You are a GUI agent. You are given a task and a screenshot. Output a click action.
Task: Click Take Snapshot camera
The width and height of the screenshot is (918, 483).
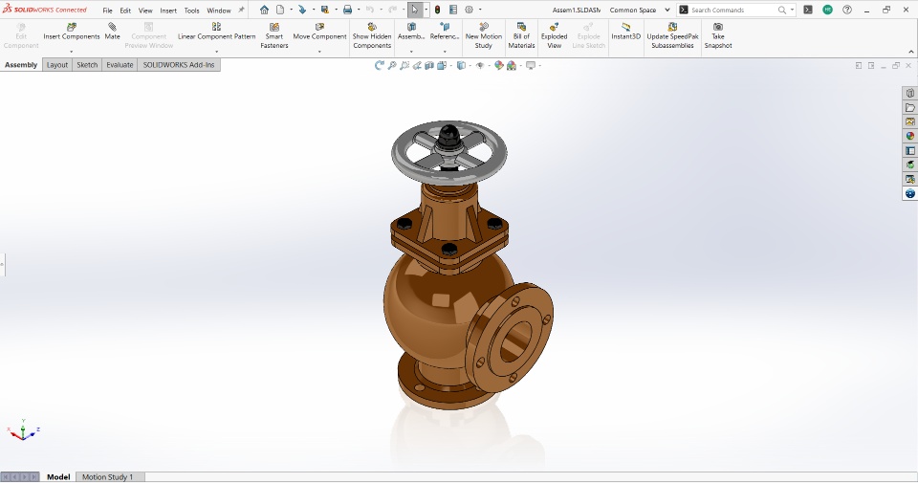718,35
